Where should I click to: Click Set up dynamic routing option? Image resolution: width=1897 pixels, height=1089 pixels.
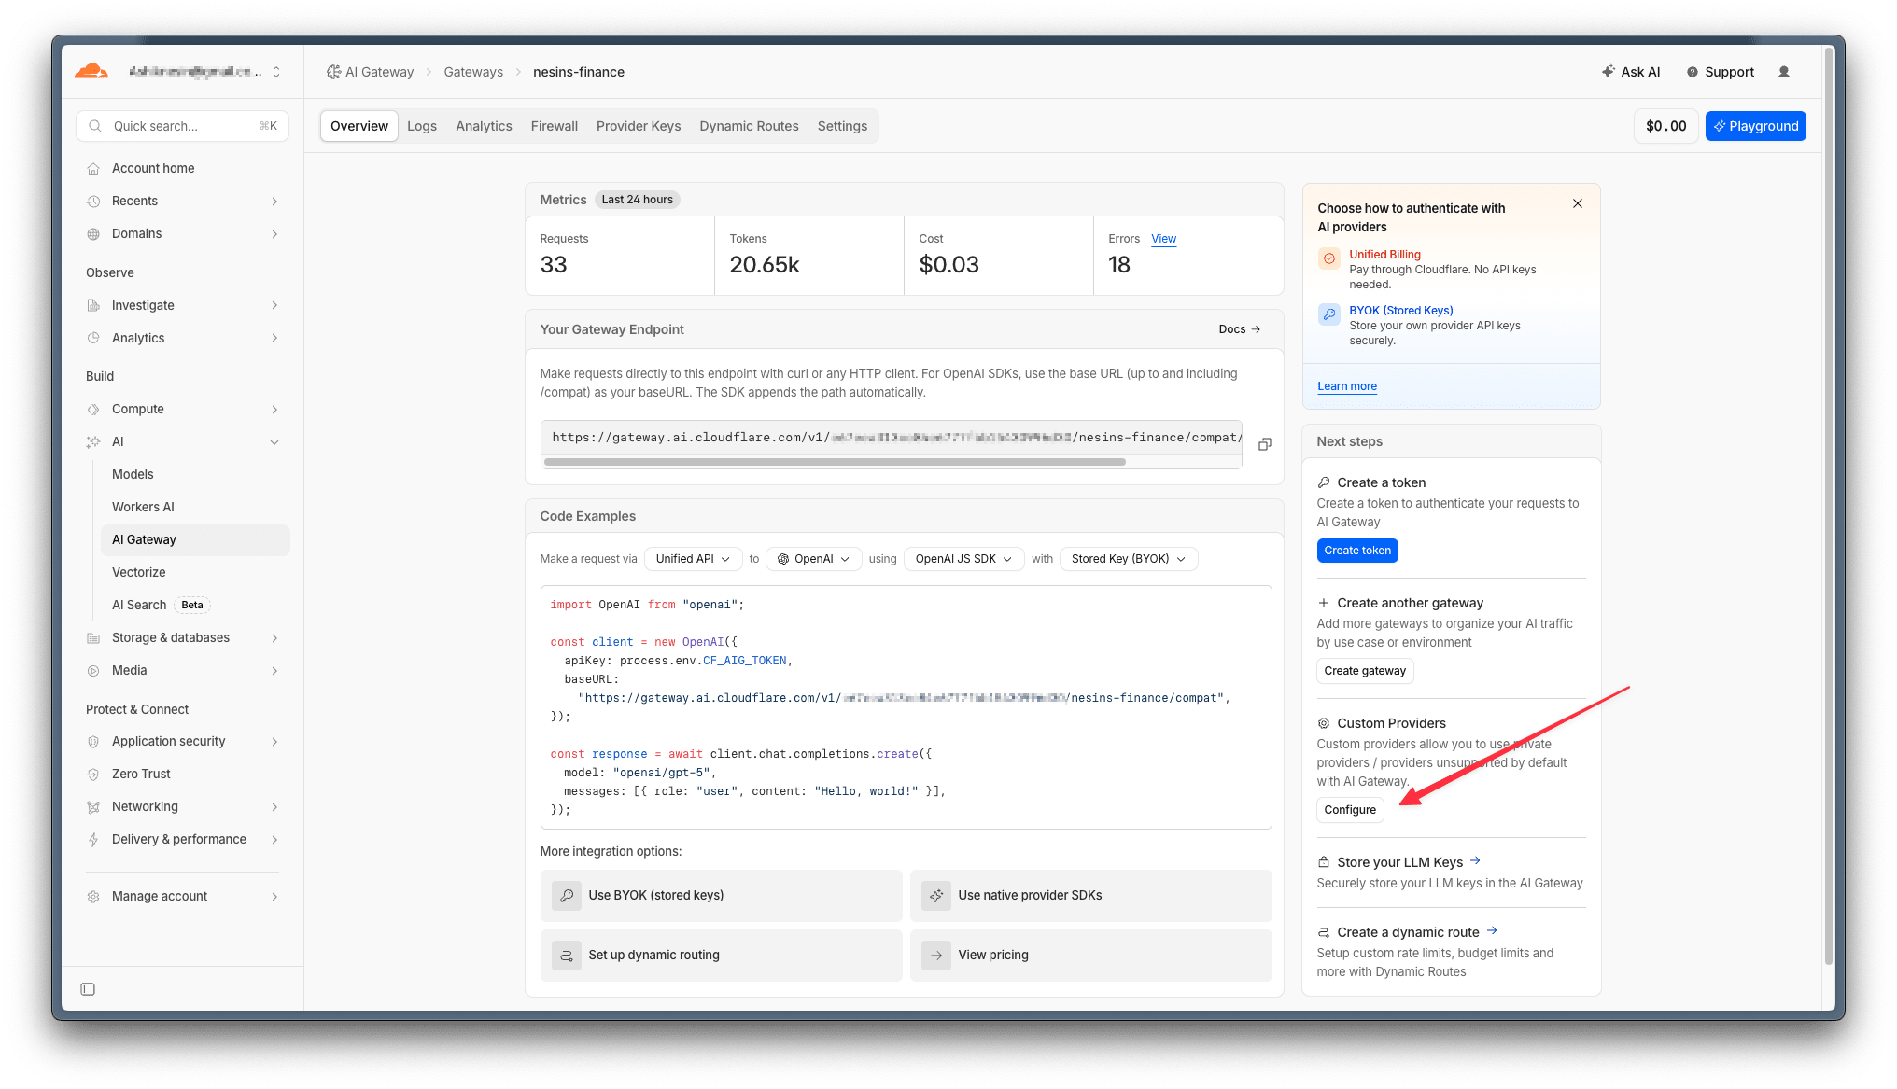click(721, 956)
